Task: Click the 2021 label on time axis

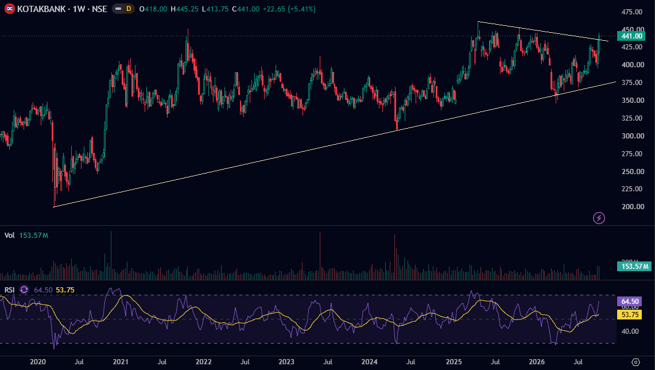Action: (x=121, y=361)
